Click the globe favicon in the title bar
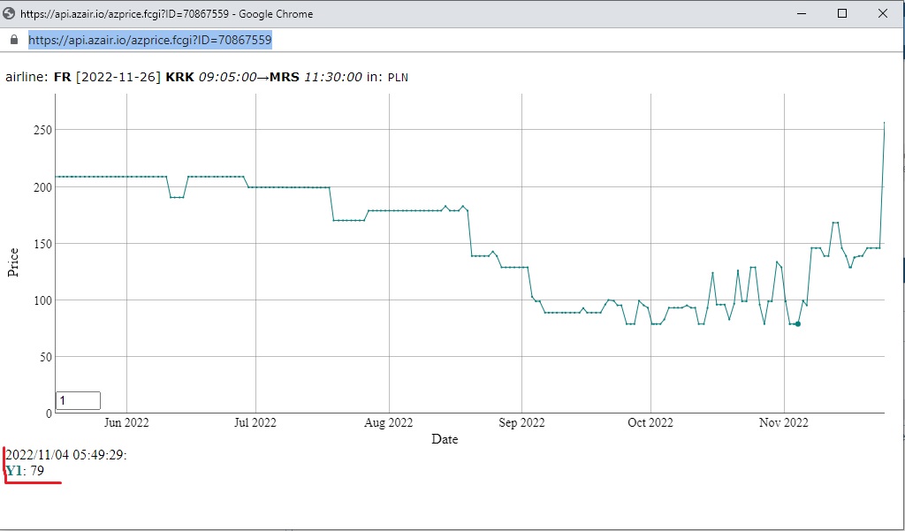 pyautogui.click(x=9, y=14)
